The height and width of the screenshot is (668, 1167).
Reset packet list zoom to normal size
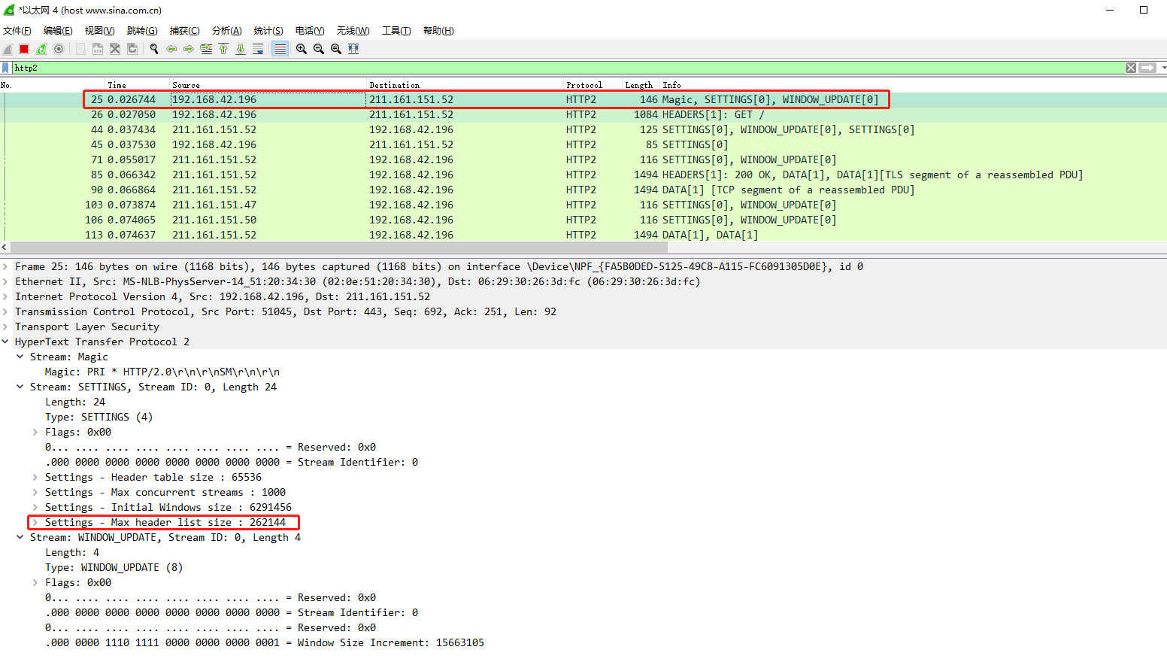coord(335,48)
